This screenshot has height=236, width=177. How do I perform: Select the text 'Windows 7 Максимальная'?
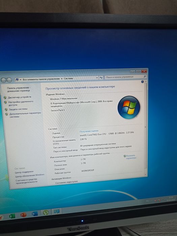tap(63, 99)
